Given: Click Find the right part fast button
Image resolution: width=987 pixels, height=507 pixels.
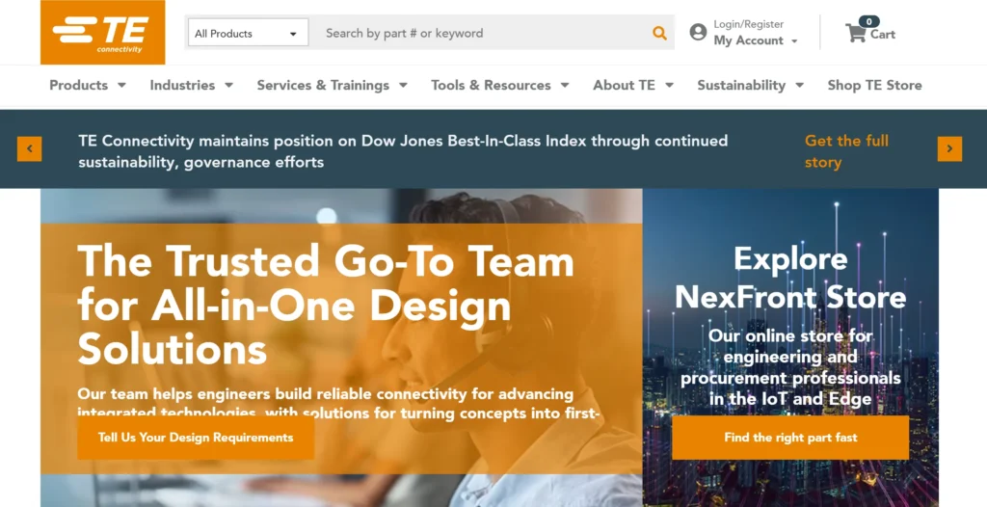Looking at the screenshot, I should [x=790, y=438].
